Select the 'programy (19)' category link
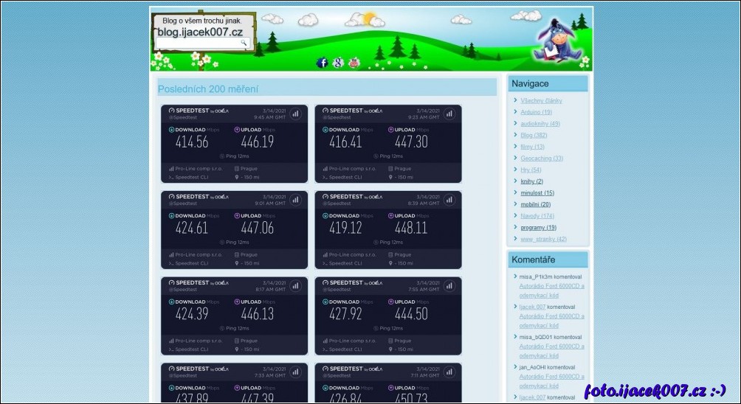741x404 pixels. tap(538, 227)
